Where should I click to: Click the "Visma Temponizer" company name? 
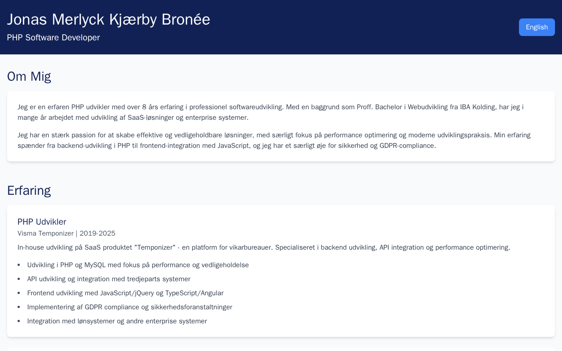(45, 233)
